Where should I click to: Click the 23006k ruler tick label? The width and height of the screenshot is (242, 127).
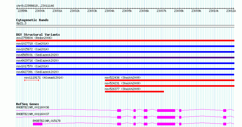point(144,11)
